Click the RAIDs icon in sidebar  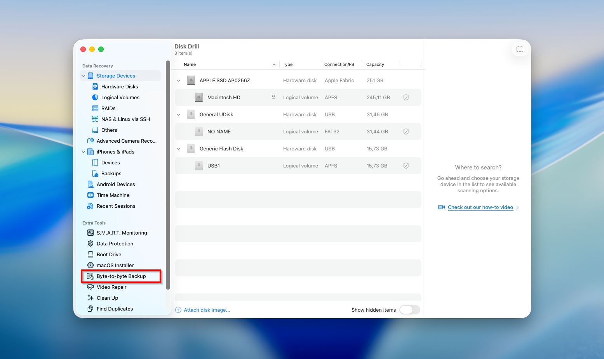point(95,108)
